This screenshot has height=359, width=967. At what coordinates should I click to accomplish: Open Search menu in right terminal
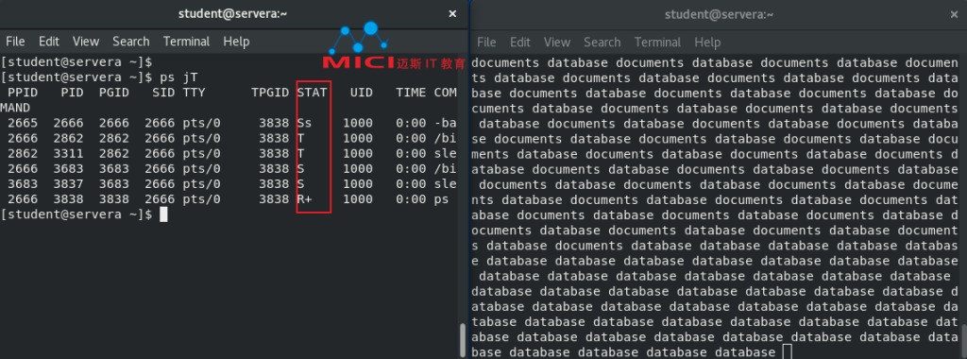tap(602, 42)
